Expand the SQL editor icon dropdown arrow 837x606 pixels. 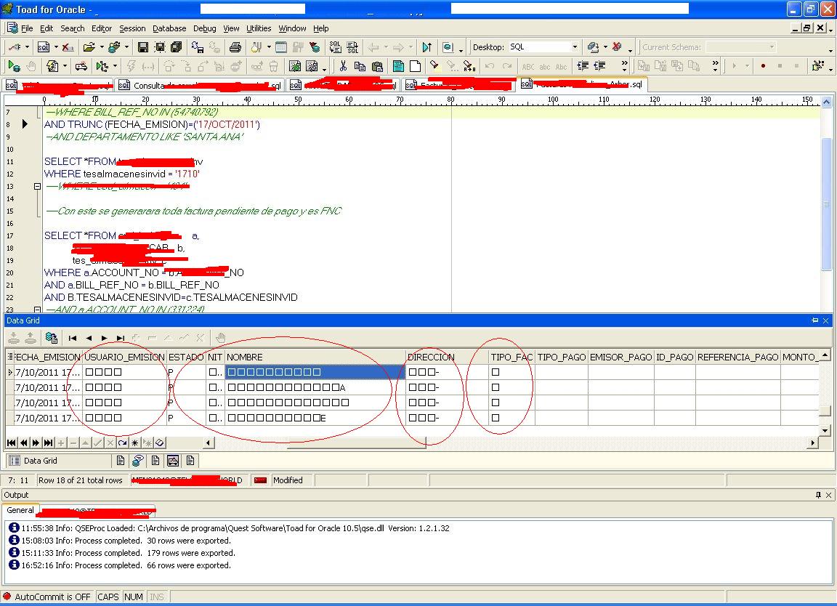click(56, 47)
